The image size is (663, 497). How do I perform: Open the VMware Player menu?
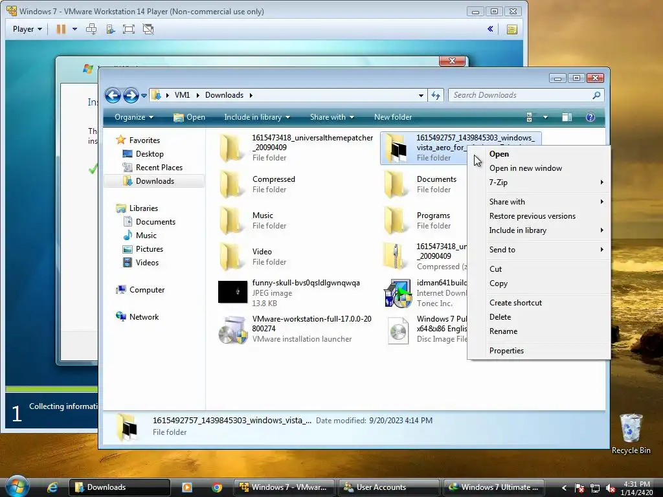[27, 29]
